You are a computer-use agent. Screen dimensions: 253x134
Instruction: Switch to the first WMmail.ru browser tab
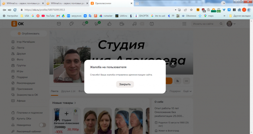tap(23, 3)
